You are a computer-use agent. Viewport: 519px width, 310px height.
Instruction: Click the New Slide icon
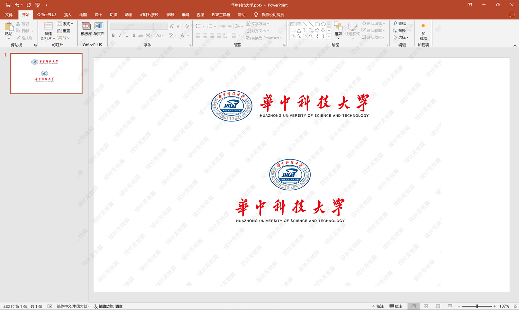[48, 26]
